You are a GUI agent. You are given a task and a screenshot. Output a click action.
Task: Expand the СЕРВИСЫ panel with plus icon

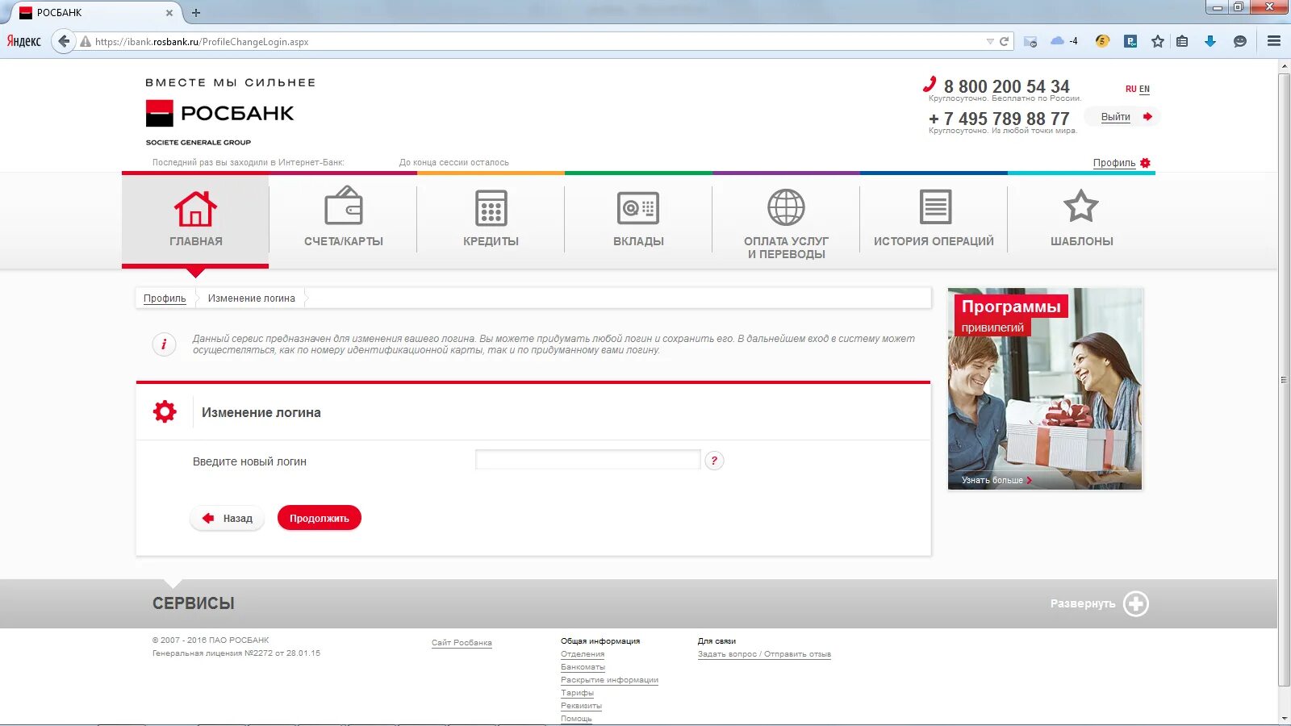click(x=1136, y=603)
